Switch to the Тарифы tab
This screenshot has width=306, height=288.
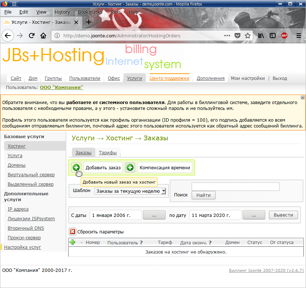[x=108, y=153]
